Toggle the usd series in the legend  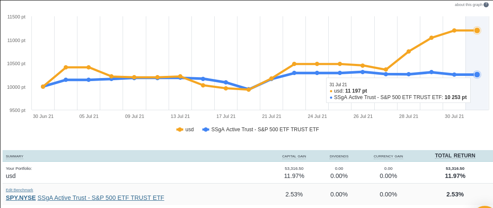coord(189,129)
